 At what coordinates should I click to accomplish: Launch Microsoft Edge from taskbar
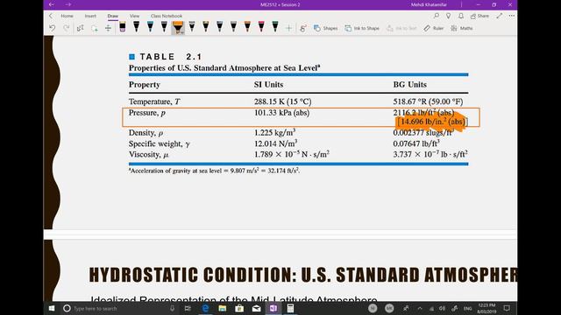coord(205,308)
